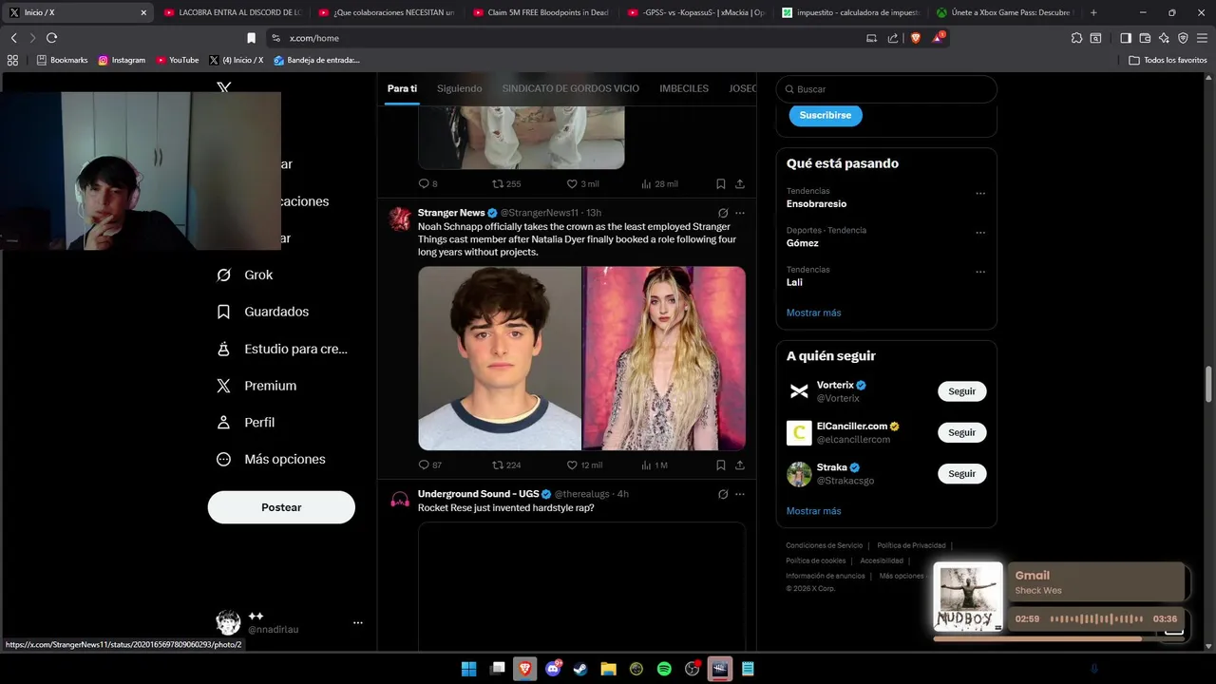
Task: Share the Stranger News post
Action: tap(739, 465)
